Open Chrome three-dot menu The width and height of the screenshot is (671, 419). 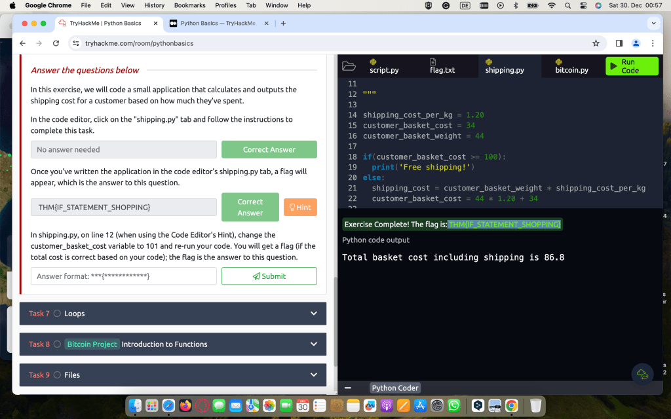click(x=653, y=43)
